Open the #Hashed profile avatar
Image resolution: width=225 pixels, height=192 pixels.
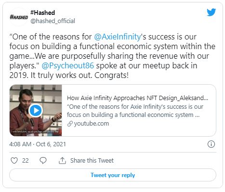[19, 17]
